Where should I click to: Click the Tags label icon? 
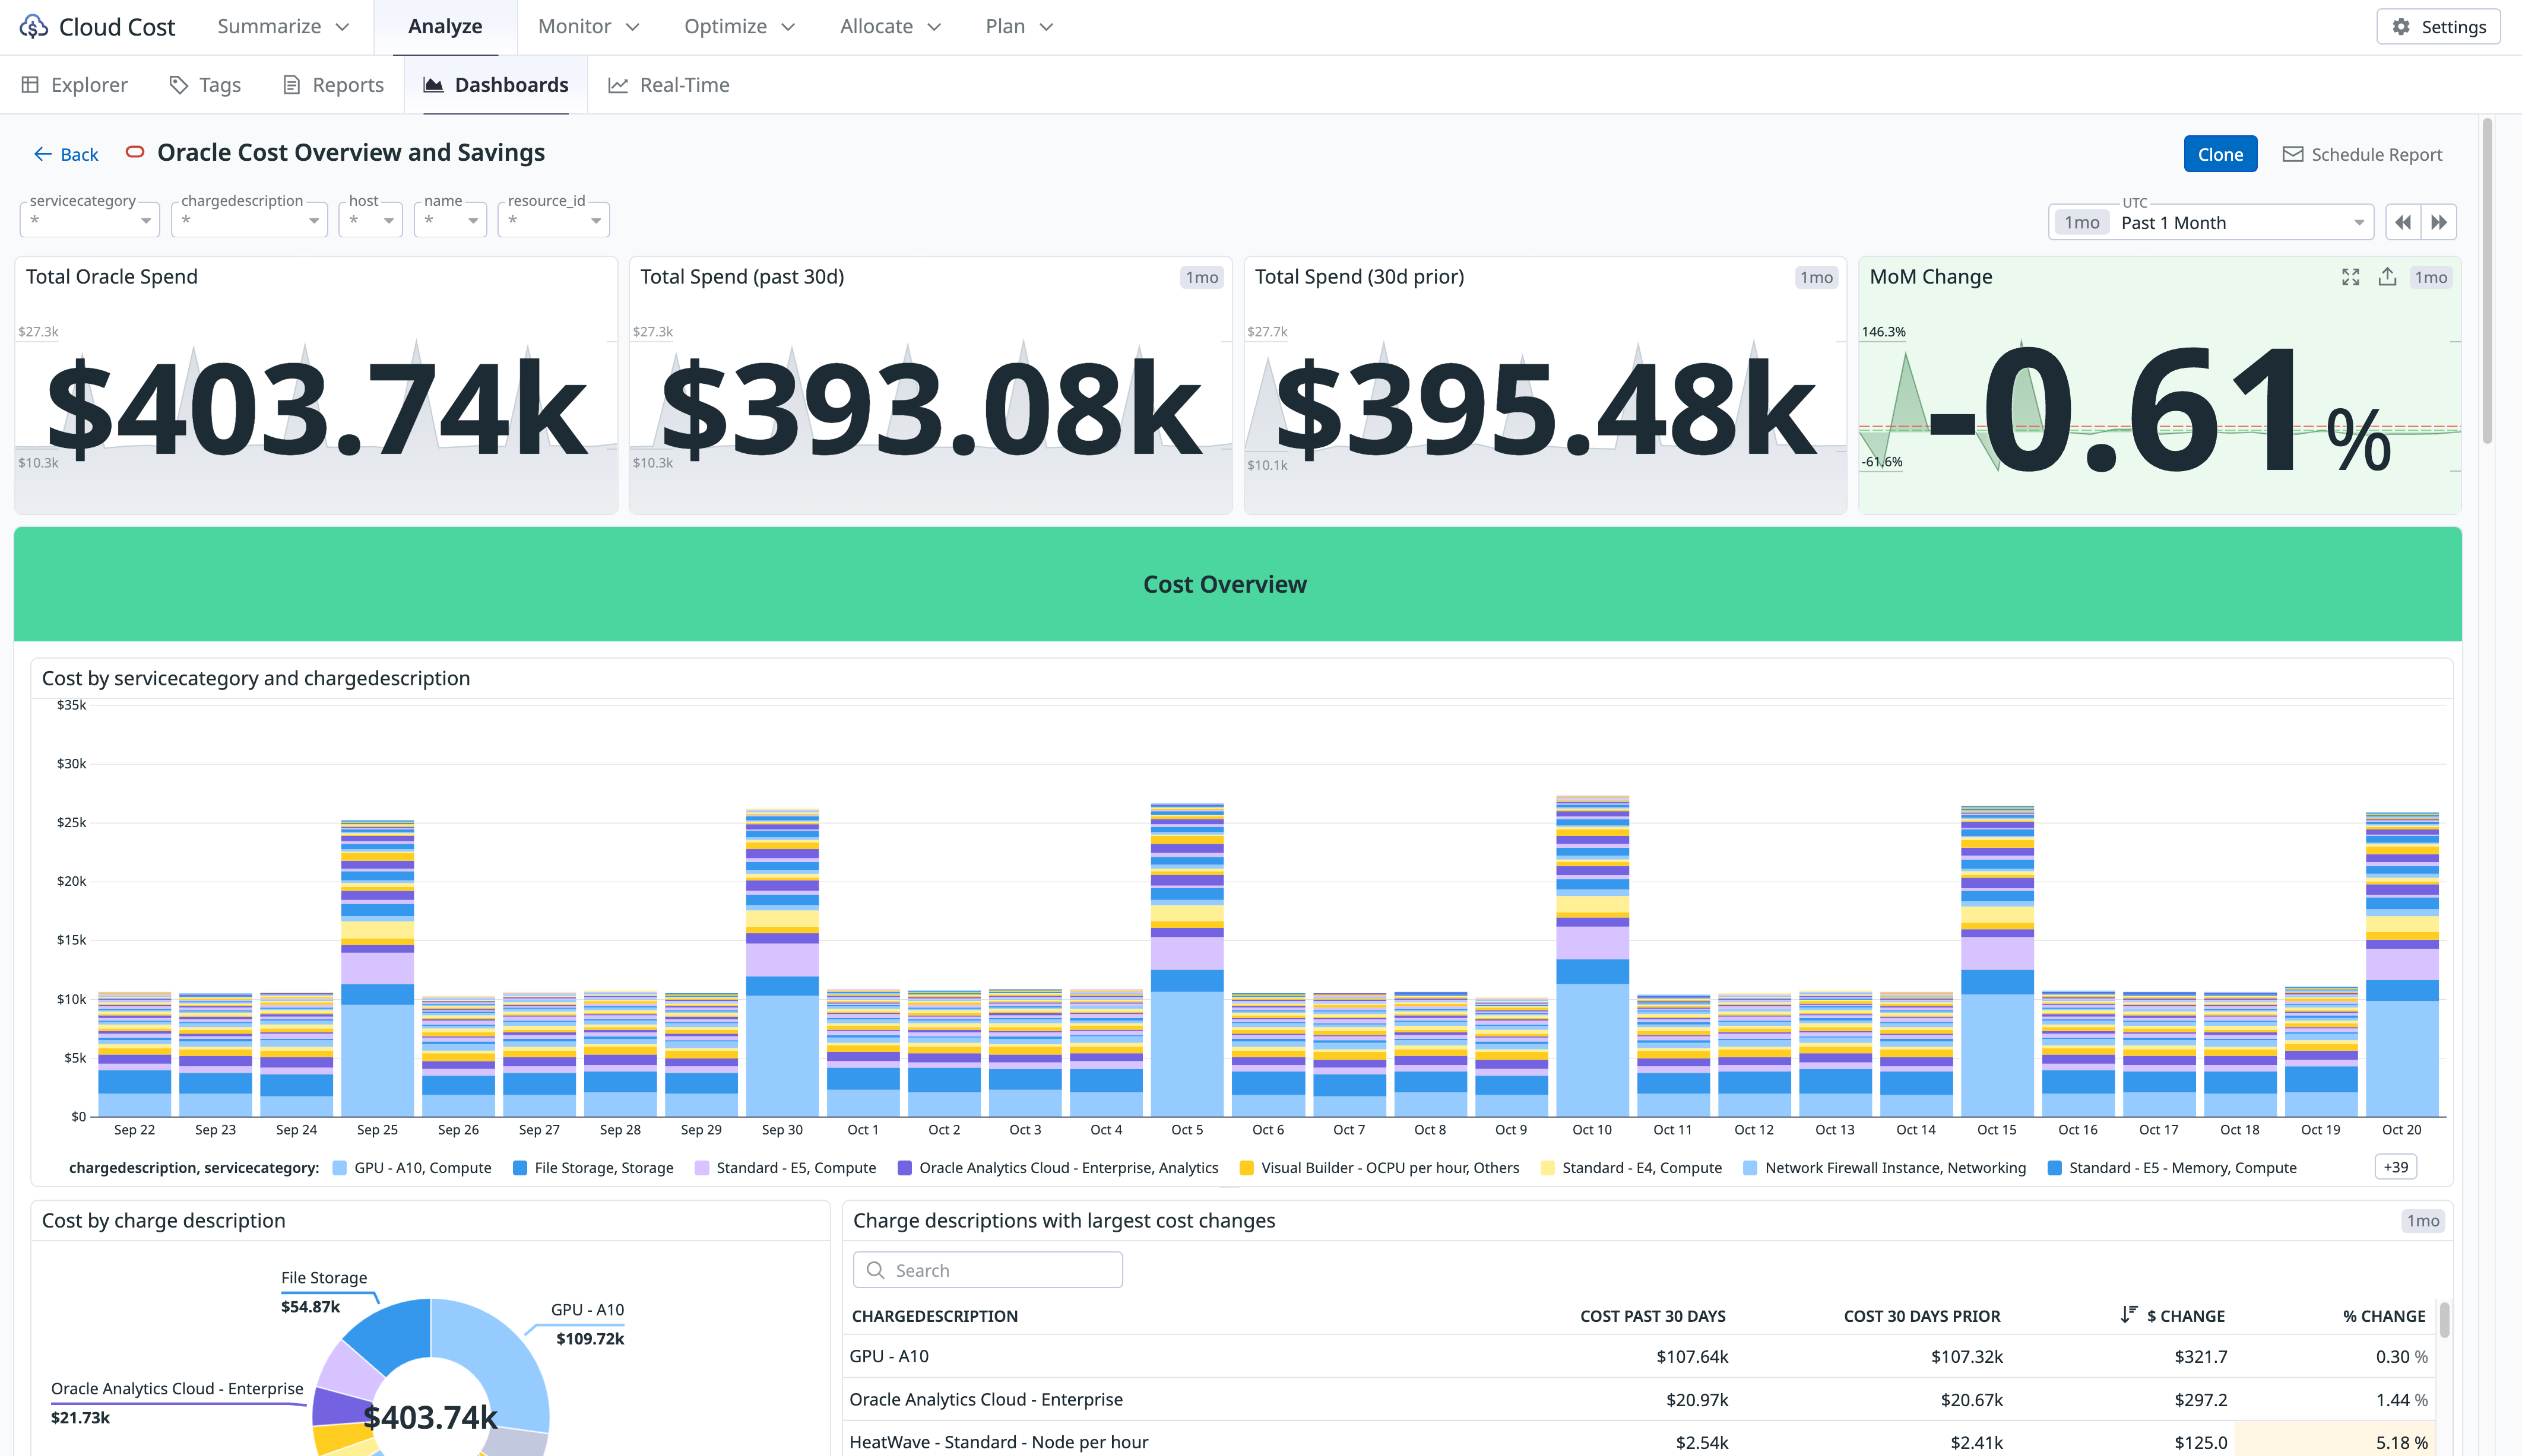(x=179, y=85)
